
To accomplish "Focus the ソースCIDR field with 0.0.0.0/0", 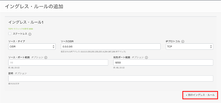I will (110, 47).
